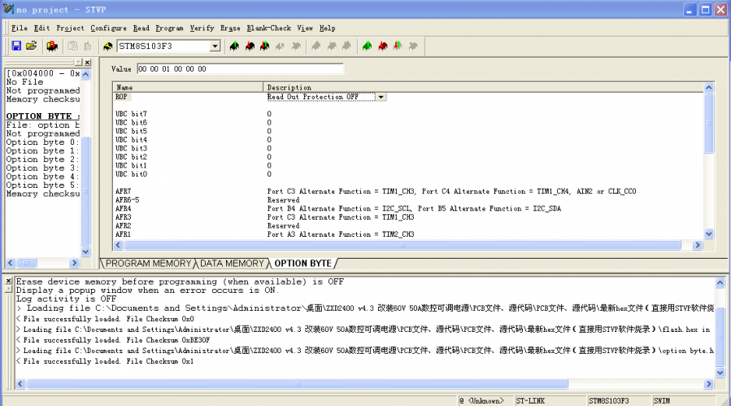Click the Open file folder icon
The width and height of the screenshot is (731, 406).
click(x=32, y=46)
